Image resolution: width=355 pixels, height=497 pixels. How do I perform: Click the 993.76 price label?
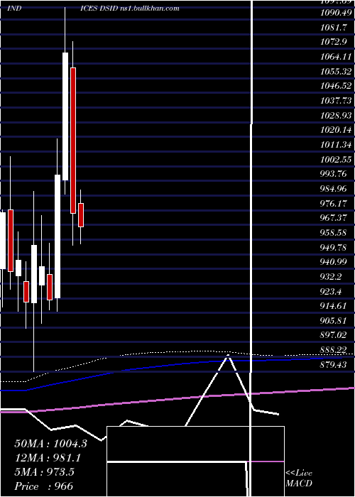[x=333, y=174]
